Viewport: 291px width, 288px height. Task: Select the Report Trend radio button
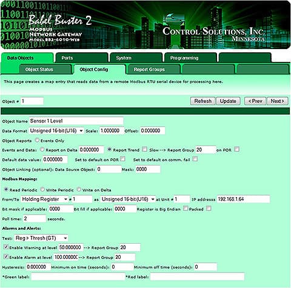click(109, 149)
